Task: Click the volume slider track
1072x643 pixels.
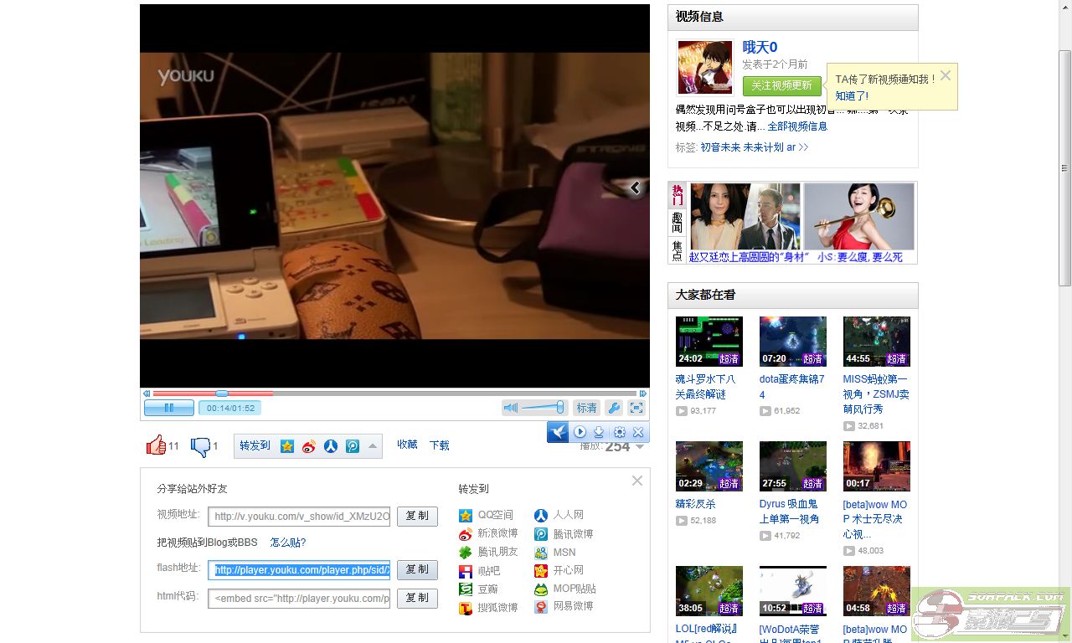Action: [544, 408]
